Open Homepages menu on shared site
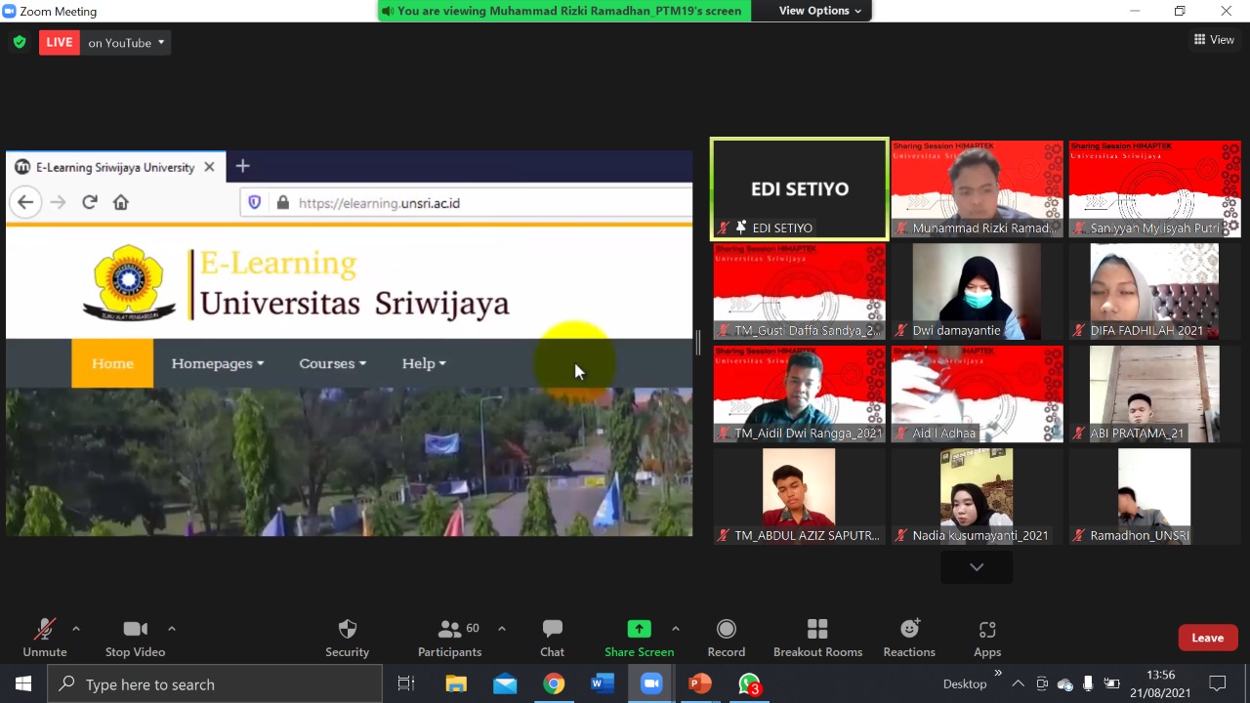This screenshot has width=1250, height=703. click(x=218, y=363)
